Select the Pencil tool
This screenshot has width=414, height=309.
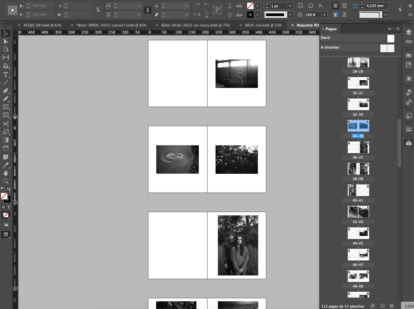click(6, 99)
